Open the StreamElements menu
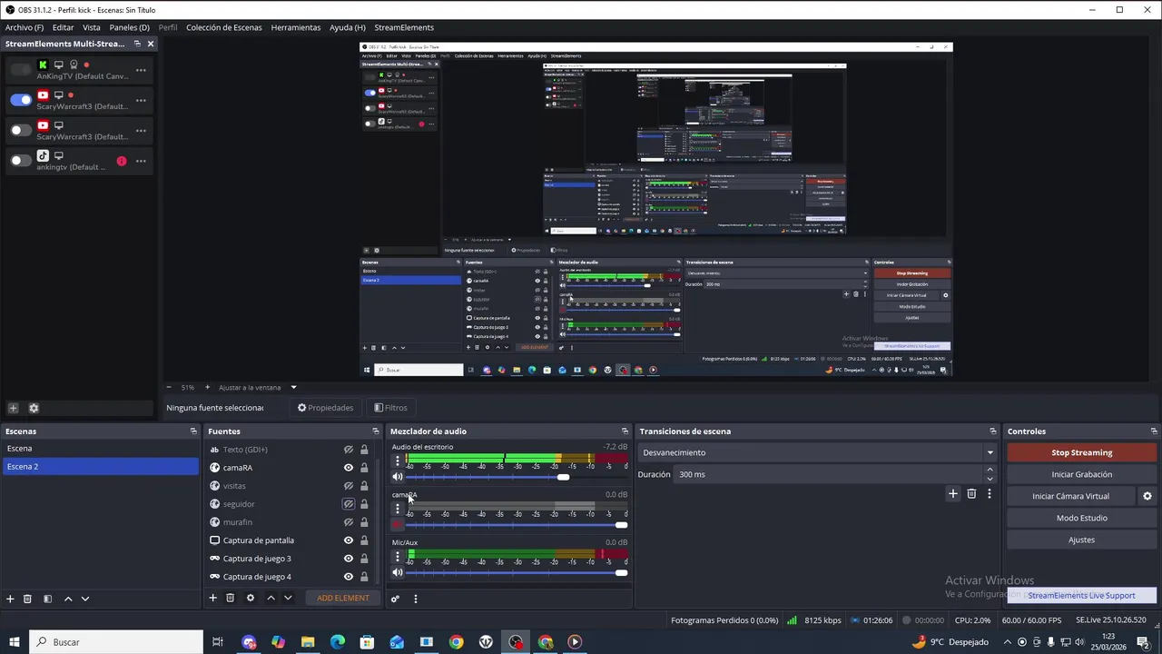This screenshot has height=654, width=1162. click(404, 27)
